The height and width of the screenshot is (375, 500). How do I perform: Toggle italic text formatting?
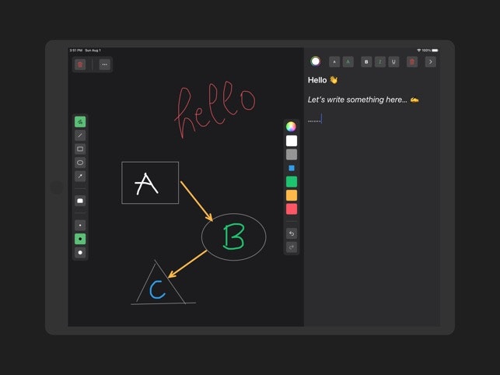(x=380, y=62)
